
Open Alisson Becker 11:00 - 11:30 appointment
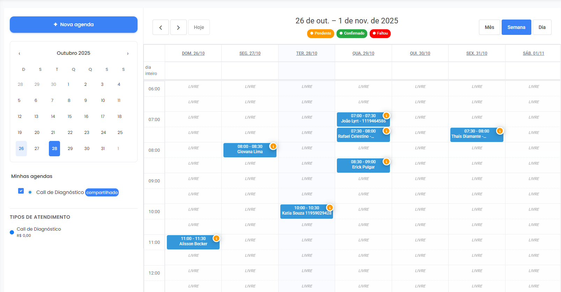coord(193,241)
